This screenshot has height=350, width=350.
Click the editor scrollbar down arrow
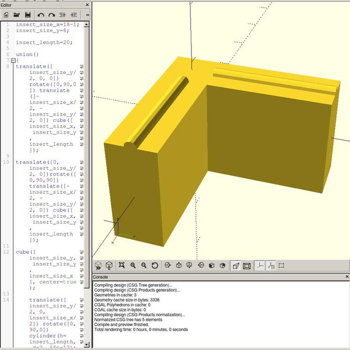86,344
